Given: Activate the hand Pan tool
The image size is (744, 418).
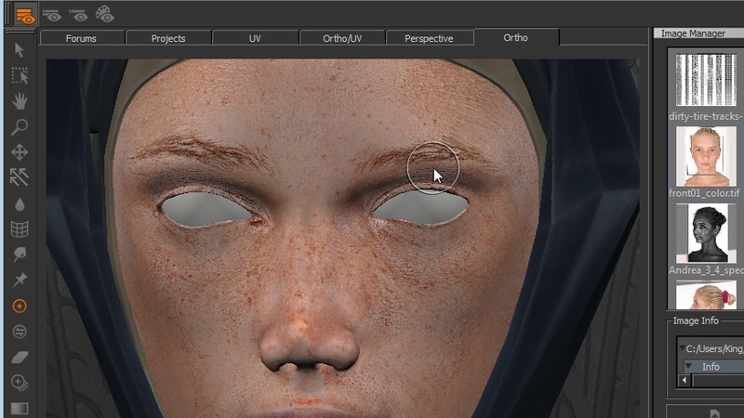Looking at the screenshot, I should [19, 101].
